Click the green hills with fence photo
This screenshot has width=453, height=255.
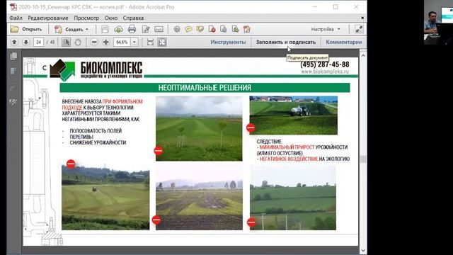pos(293,198)
